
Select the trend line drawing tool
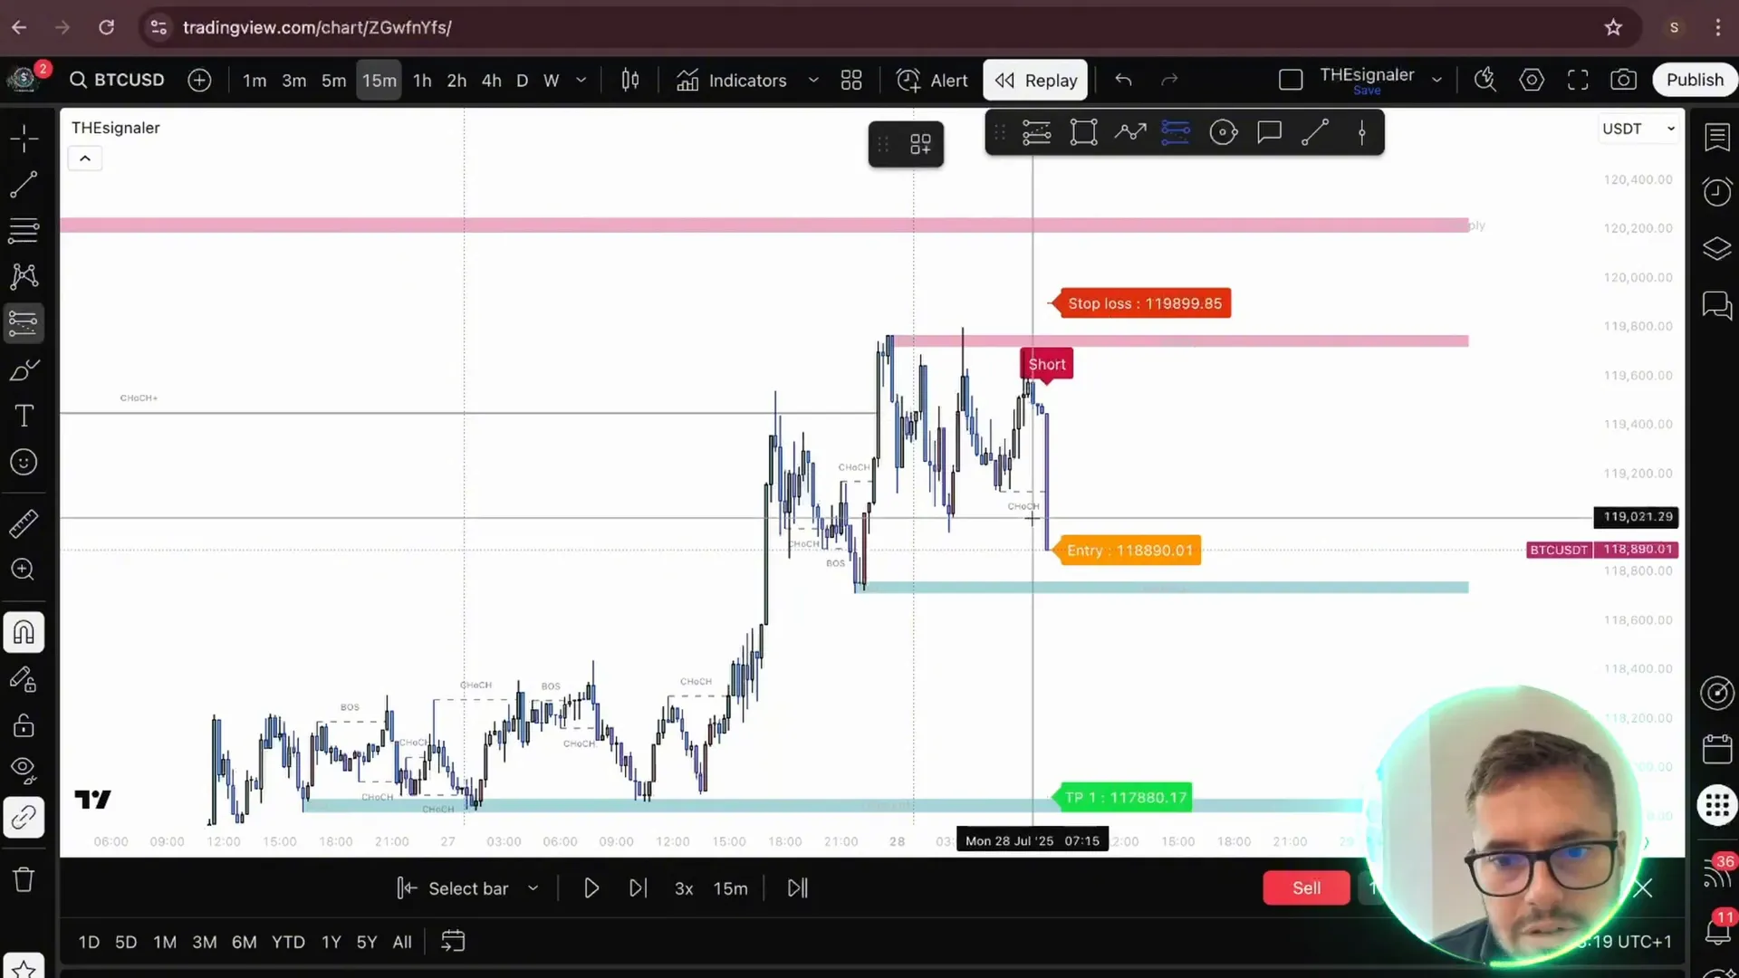pyautogui.click(x=24, y=185)
